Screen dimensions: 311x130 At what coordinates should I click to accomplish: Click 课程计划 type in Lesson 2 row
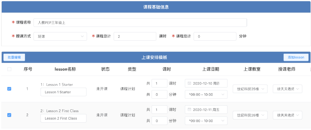128,115
